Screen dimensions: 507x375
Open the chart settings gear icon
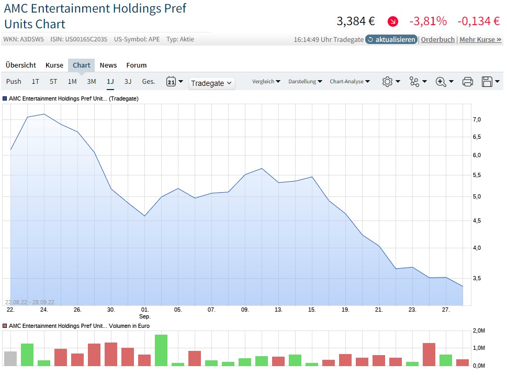click(387, 82)
